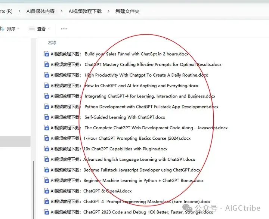269x219 pixels.
Task: Click the (F:) drive breadcrumb segment
Action: [x=6, y=11]
